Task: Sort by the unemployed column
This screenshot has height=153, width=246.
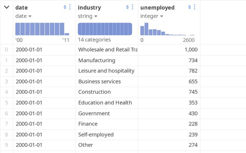Action: click(x=189, y=7)
